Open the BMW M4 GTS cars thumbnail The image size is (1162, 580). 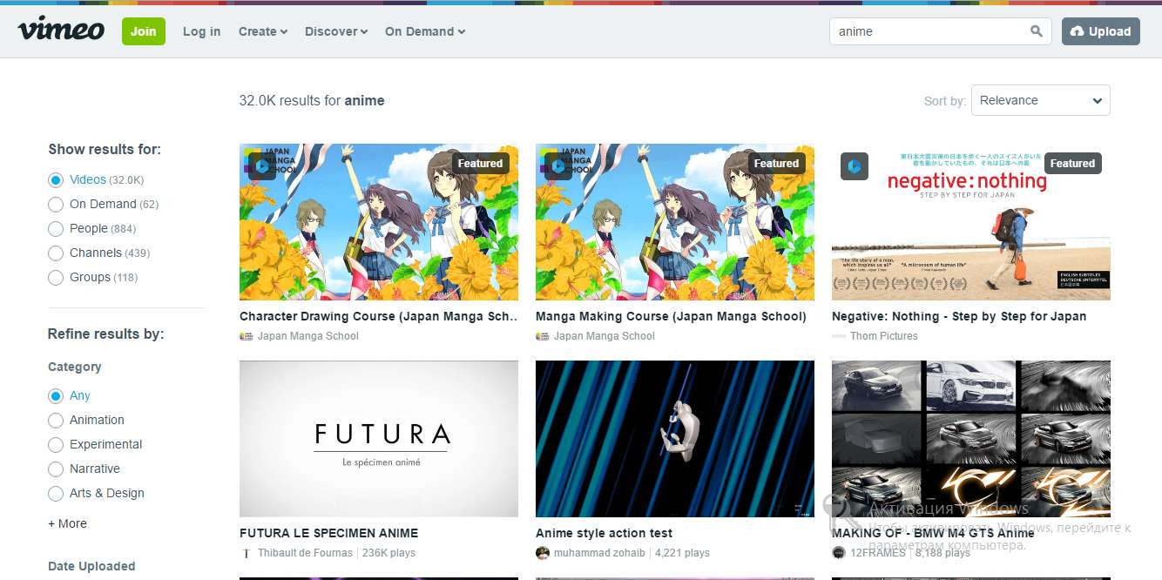[x=971, y=439]
